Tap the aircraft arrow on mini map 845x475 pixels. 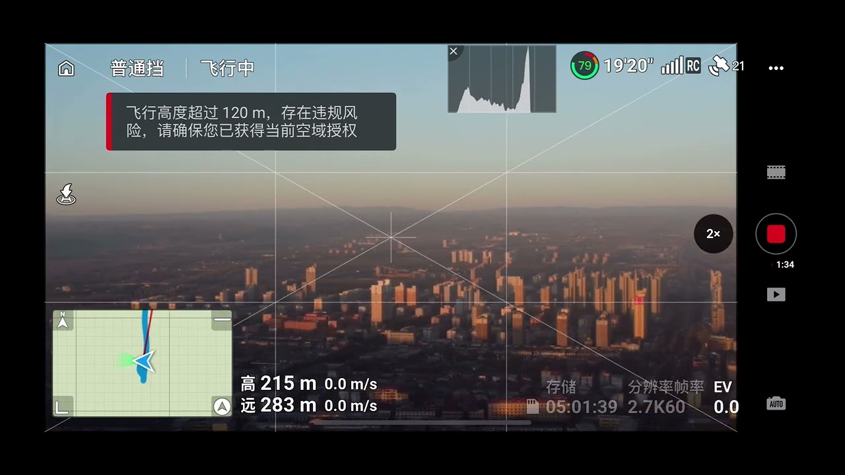(144, 362)
